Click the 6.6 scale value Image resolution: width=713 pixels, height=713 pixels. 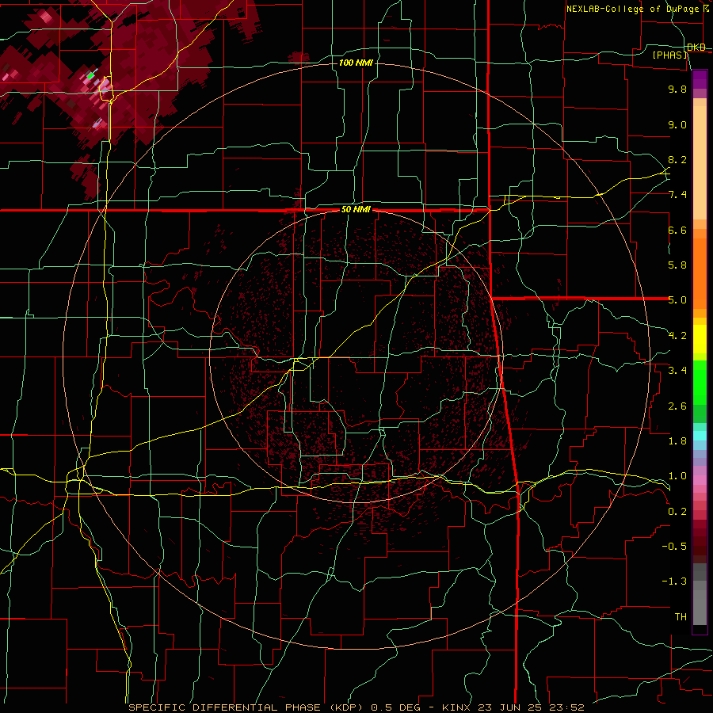pos(677,230)
